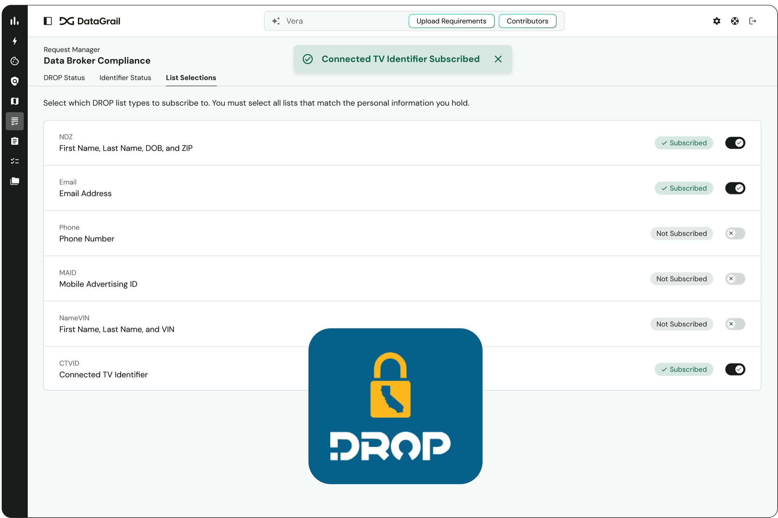The width and height of the screenshot is (778, 518).
Task: Toggle off the NDZ list subscription
Action: pos(735,143)
